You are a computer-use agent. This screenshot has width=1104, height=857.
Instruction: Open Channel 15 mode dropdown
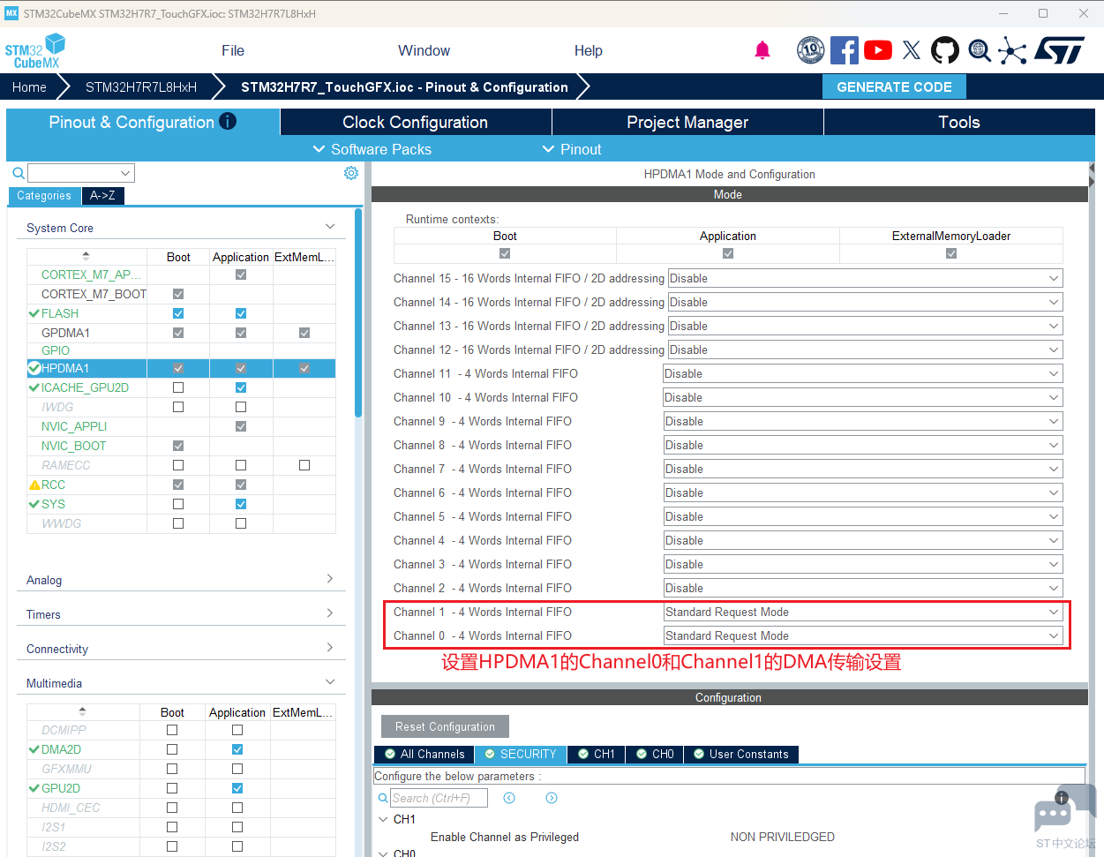point(865,278)
